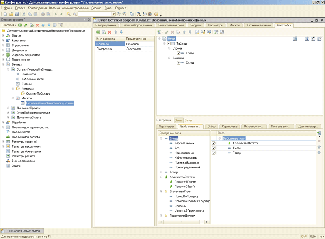Expand the Справочники tree node
Screen dimensions: 325x239
click(x=3, y=45)
